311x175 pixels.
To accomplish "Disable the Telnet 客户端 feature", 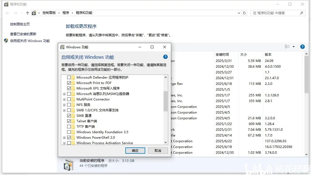I will click(69, 121).
